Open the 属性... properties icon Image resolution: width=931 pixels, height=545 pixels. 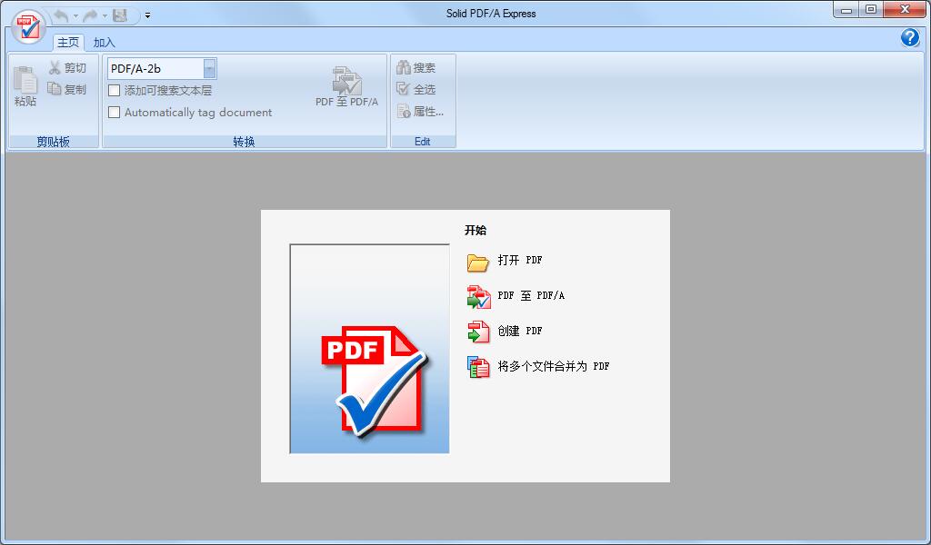pos(403,111)
